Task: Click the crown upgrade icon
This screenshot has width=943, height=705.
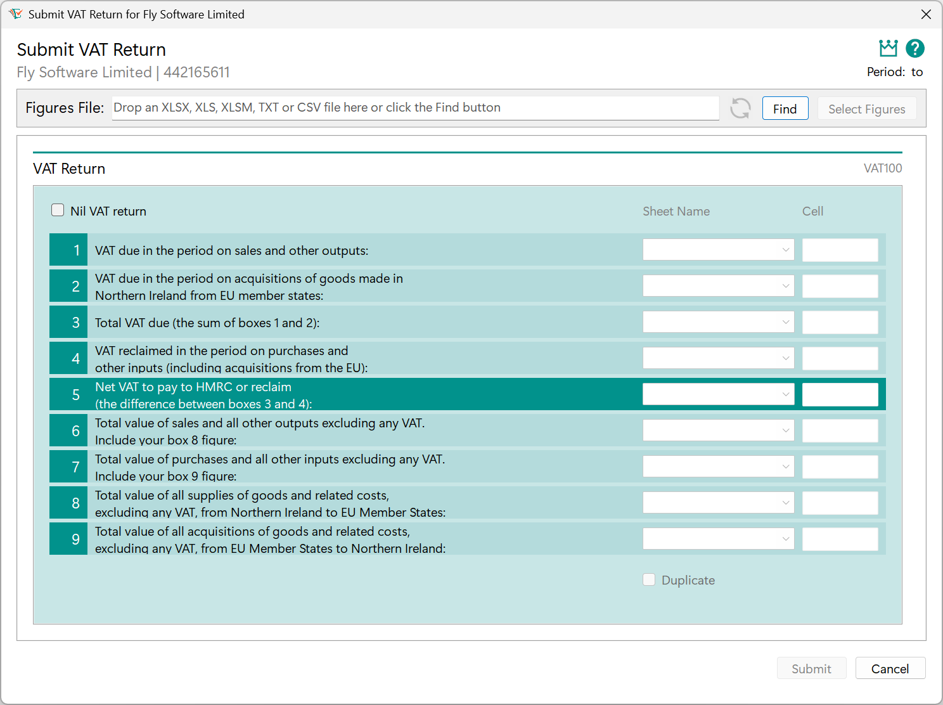Action: click(888, 48)
